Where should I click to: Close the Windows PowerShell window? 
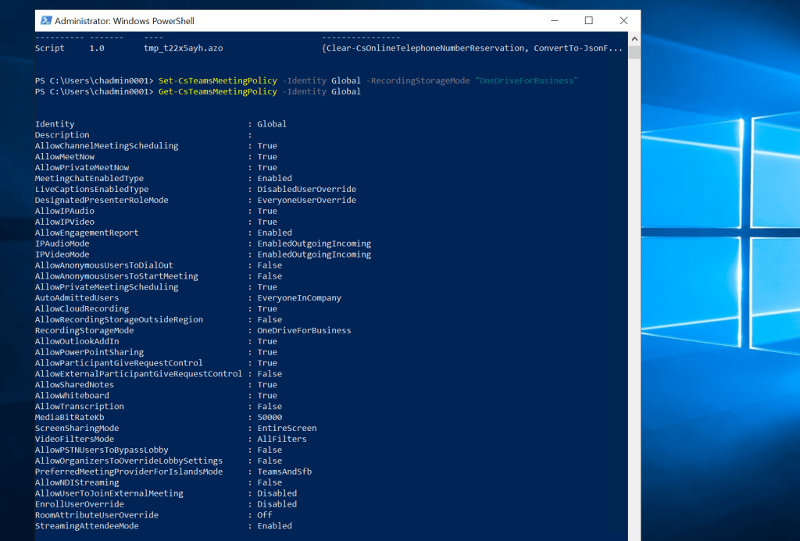[x=624, y=21]
